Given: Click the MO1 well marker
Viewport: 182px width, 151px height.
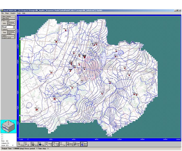Looking at the screenshot, I should tap(116, 51).
